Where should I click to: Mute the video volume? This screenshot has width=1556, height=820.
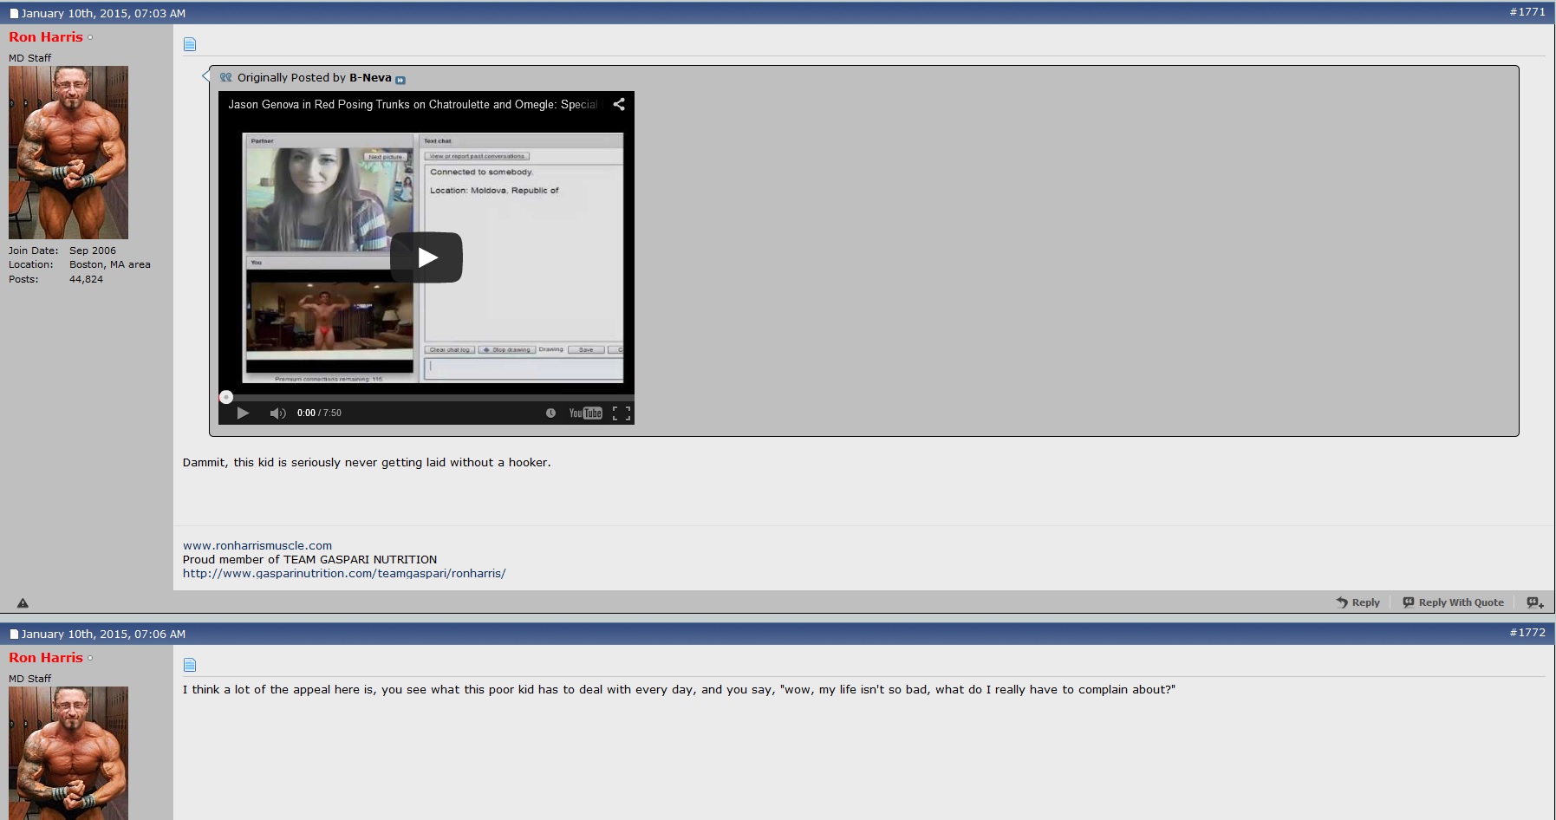click(x=277, y=413)
